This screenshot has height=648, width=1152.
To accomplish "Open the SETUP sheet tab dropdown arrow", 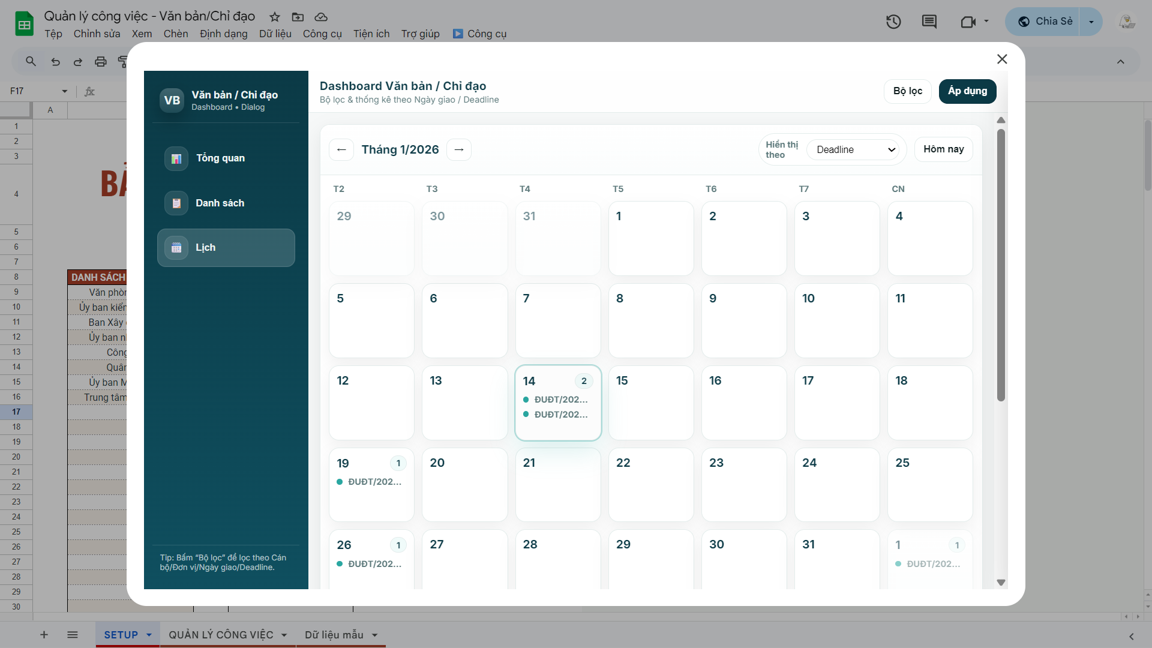I will point(149,635).
